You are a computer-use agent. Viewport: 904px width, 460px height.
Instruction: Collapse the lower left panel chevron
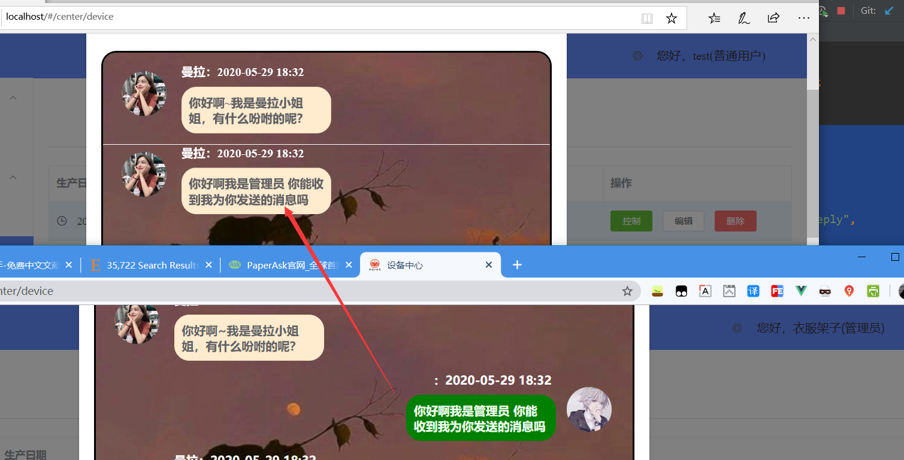click(x=13, y=177)
